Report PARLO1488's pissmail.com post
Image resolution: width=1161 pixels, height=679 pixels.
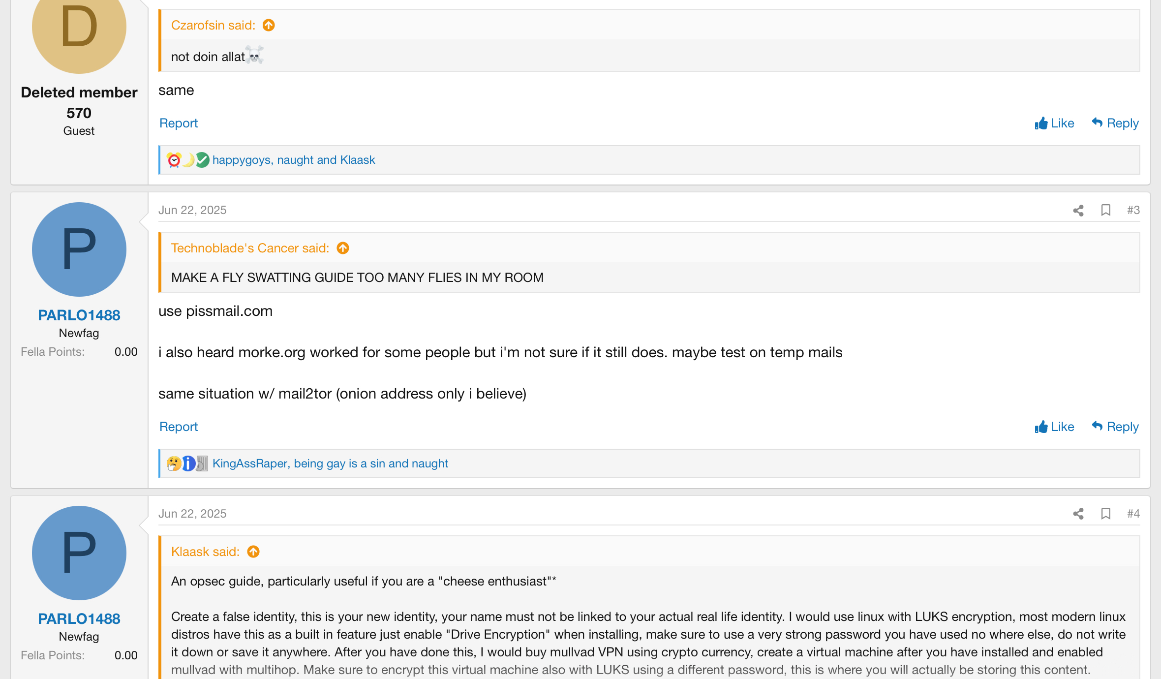coord(179,427)
